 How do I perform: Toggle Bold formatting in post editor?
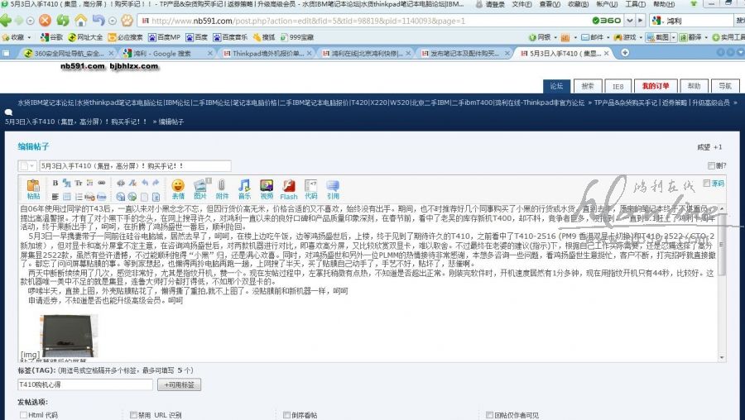(x=55, y=183)
